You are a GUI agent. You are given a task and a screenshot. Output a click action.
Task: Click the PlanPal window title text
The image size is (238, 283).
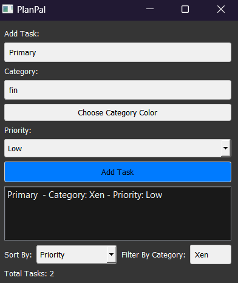(32, 10)
